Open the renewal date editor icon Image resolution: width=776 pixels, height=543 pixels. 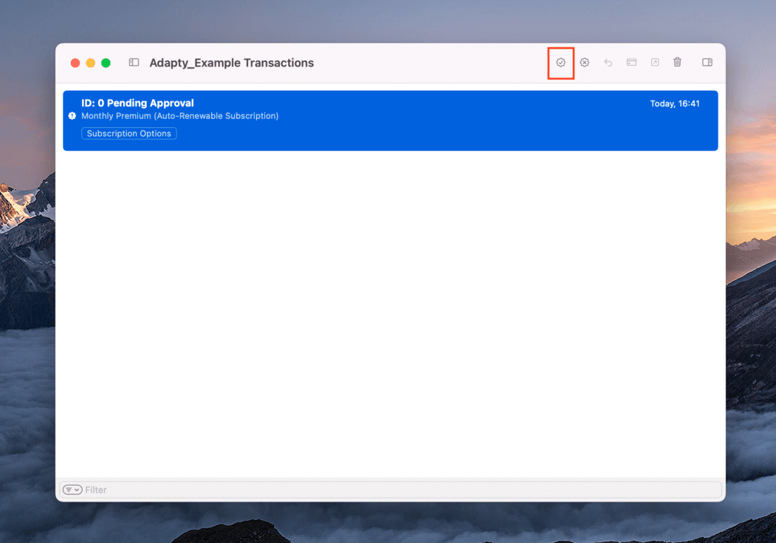point(631,63)
